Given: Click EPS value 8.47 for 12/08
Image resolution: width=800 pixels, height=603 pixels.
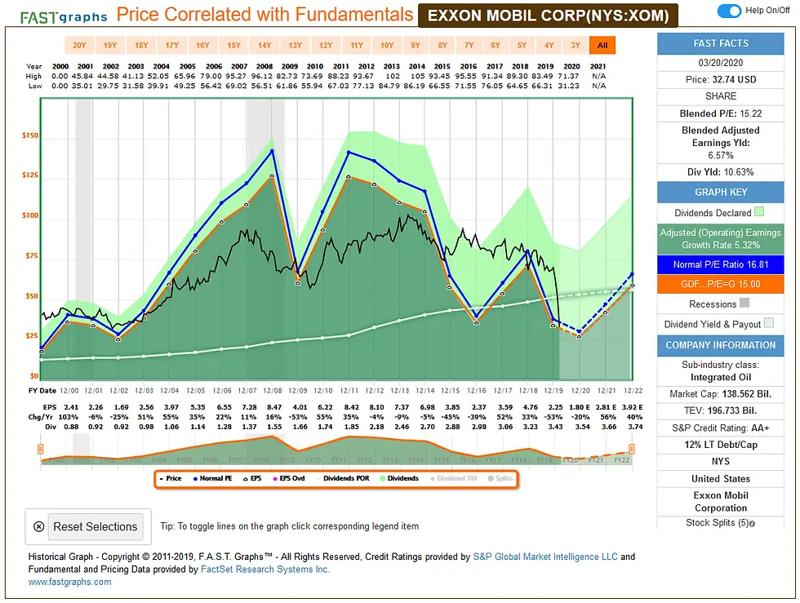Looking at the screenshot, I should tap(274, 408).
